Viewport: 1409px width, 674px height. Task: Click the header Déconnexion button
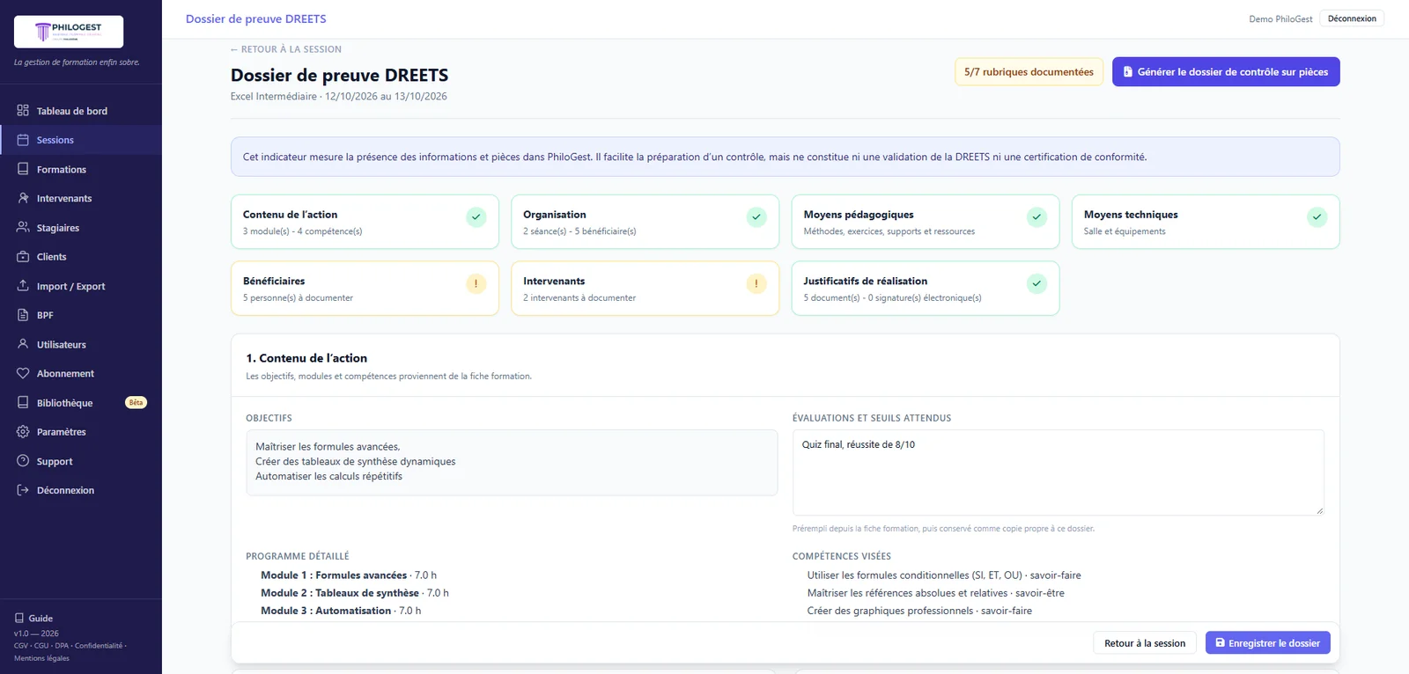(x=1352, y=18)
